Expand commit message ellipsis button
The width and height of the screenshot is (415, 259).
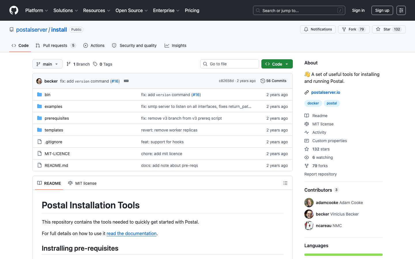click(126, 81)
